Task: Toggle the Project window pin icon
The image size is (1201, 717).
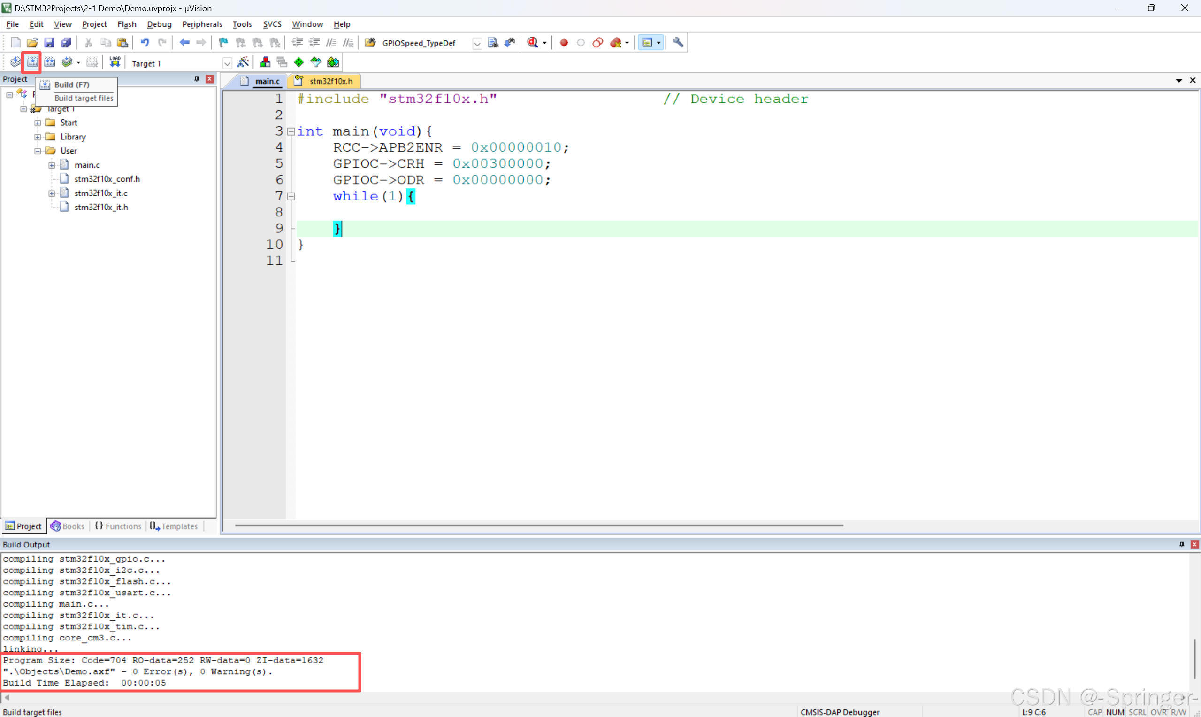Action: pos(197,79)
